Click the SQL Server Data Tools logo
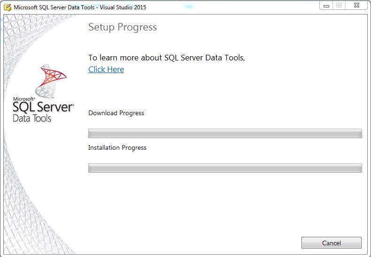The image size is (371, 257). pyautogui.click(x=43, y=93)
